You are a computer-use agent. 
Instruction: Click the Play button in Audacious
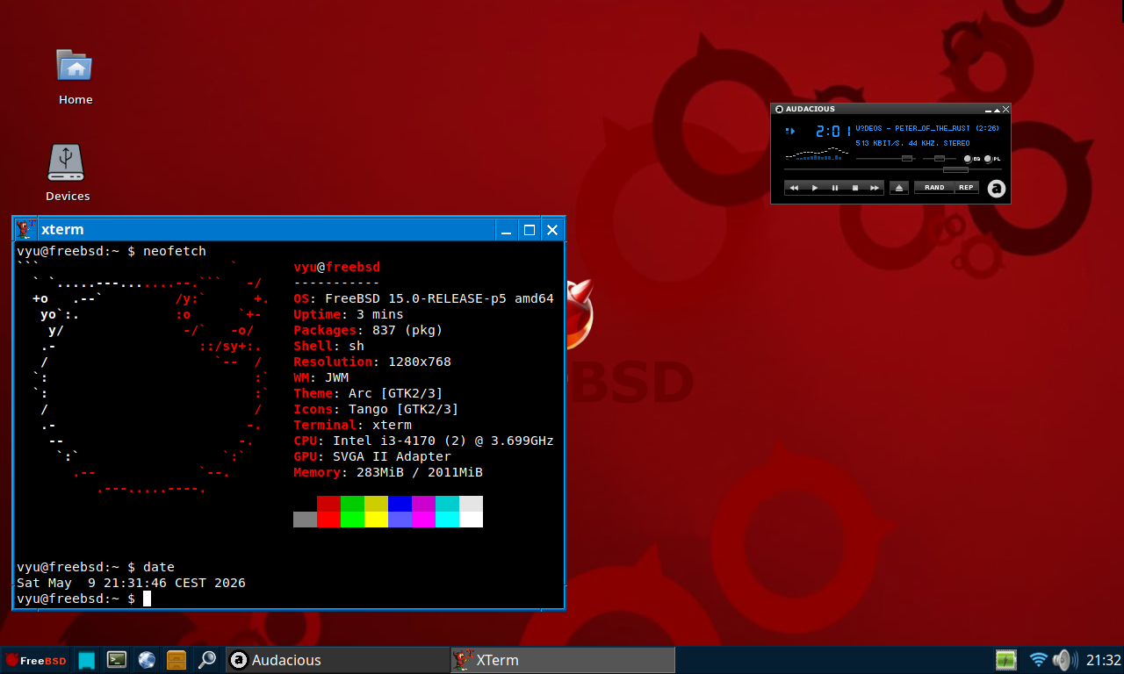click(x=814, y=188)
